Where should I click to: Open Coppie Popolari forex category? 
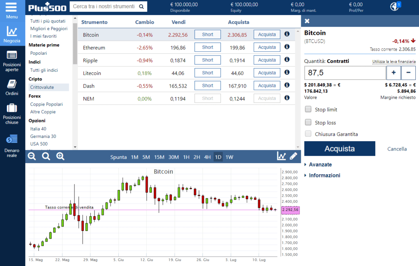(46, 104)
